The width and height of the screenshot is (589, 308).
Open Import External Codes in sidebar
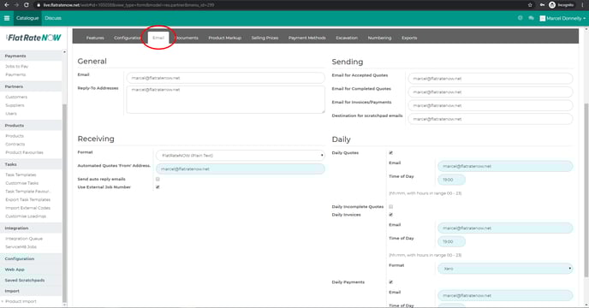pyautogui.click(x=27, y=208)
